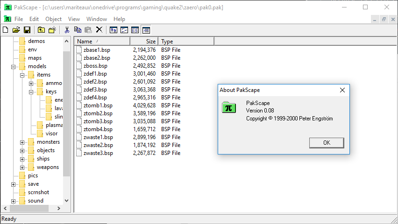The image size is (398, 224).
Task: Expand the ships tree node
Action: pyautogui.click(x=22, y=159)
